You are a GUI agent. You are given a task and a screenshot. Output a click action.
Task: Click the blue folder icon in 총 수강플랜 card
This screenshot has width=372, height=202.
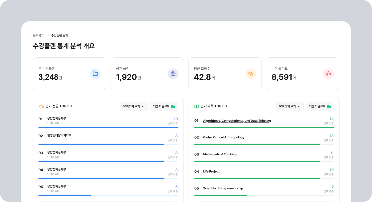coord(95,74)
